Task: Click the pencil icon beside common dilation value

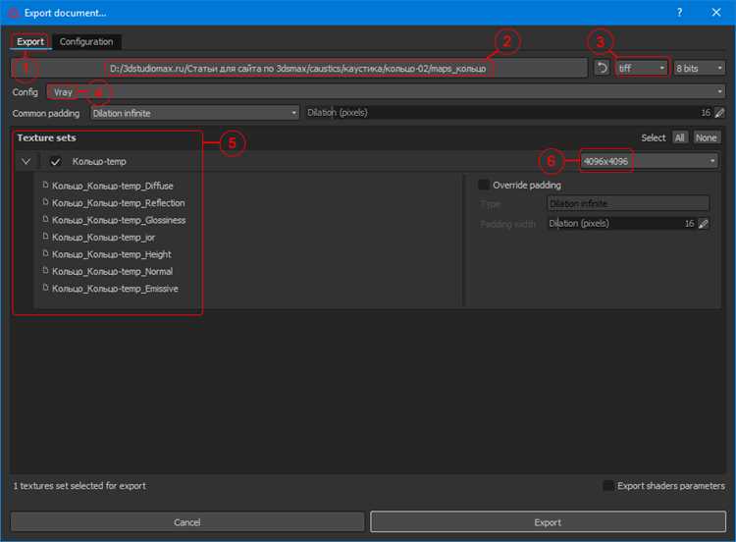Action: (x=719, y=113)
